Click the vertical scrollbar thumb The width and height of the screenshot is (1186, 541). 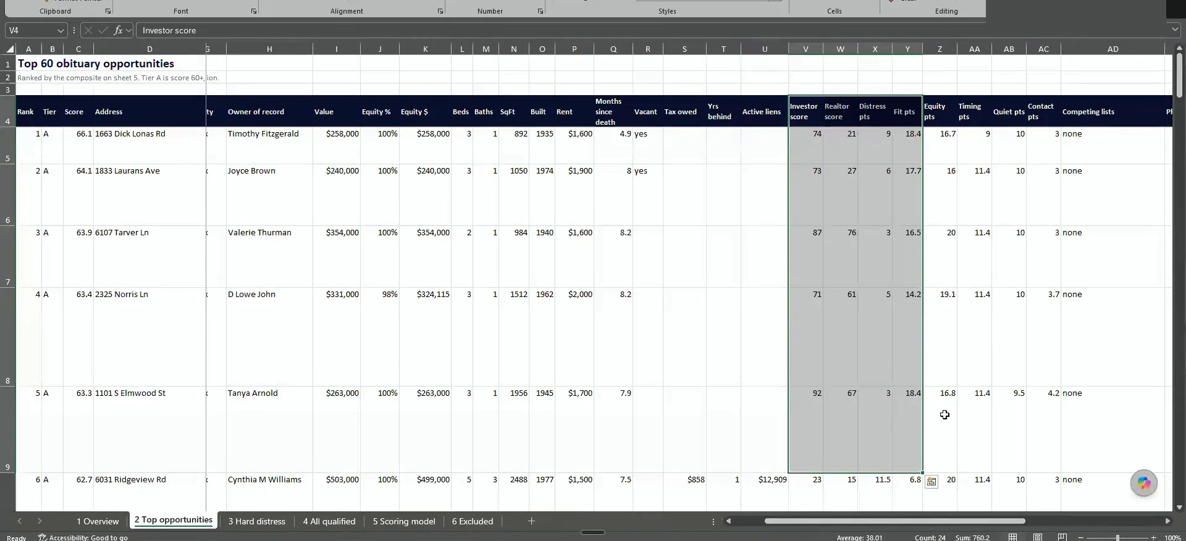[1179, 75]
